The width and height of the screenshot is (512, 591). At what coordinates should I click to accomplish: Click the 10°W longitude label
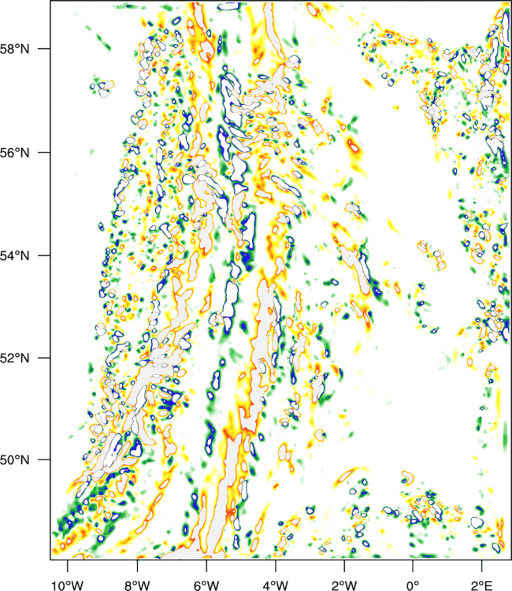tap(68, 585)
